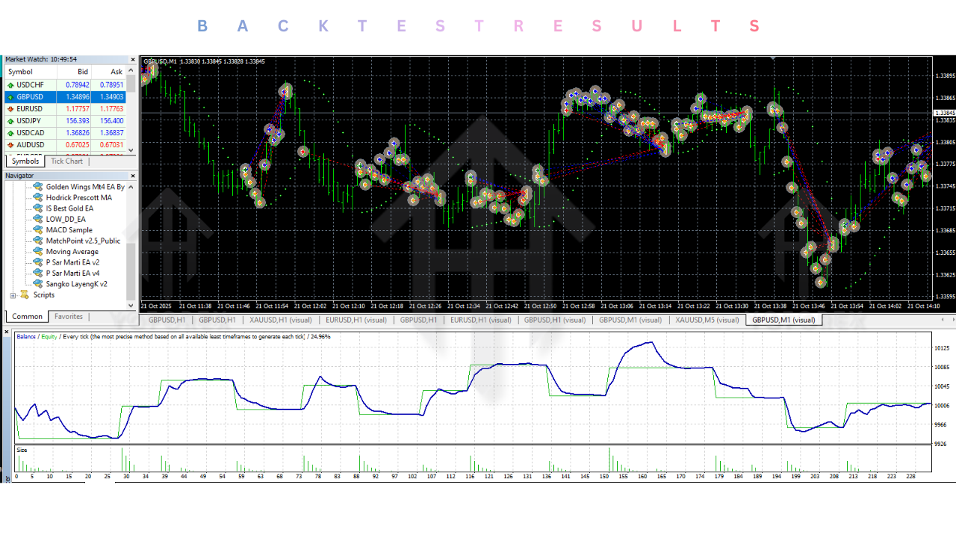Click the AUDUSD down-arrow symbol icon

click(10, 145)
